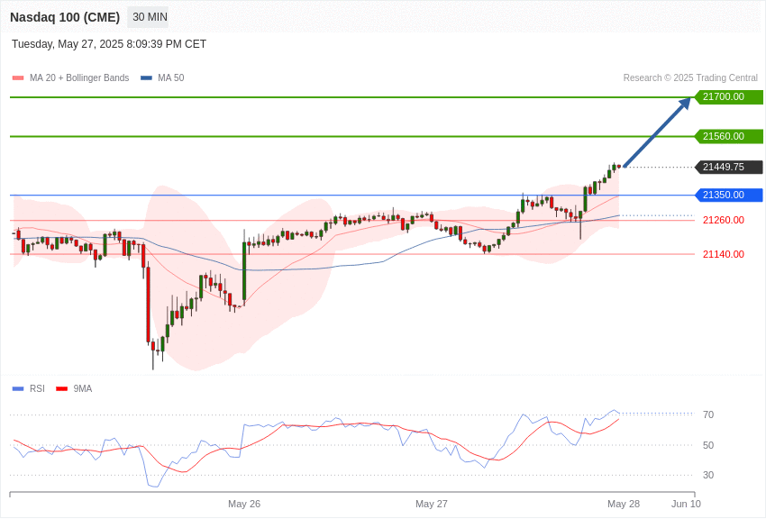The height and width of the screenshot is (519, 766).
Task: Click the 21260.00 support price label
Action: (724, 220)
